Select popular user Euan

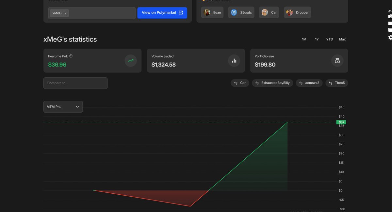pos(212,12)
